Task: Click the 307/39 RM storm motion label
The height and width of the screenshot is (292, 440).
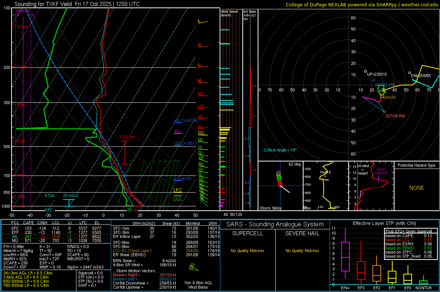Action: (x=395, y=116)
